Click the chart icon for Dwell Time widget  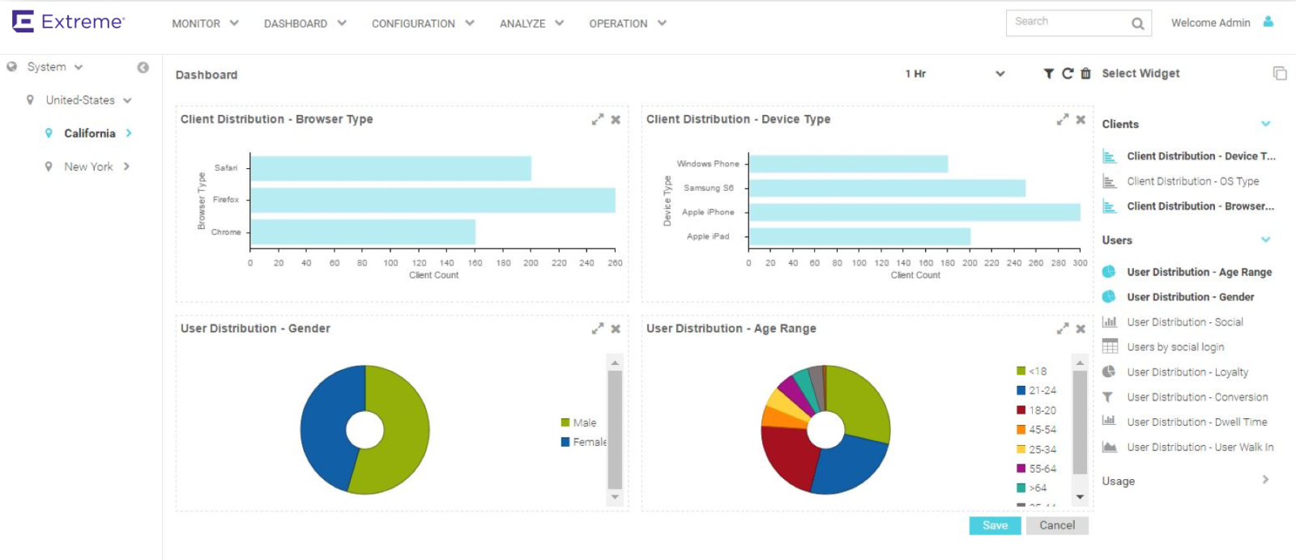[1109, 421]
